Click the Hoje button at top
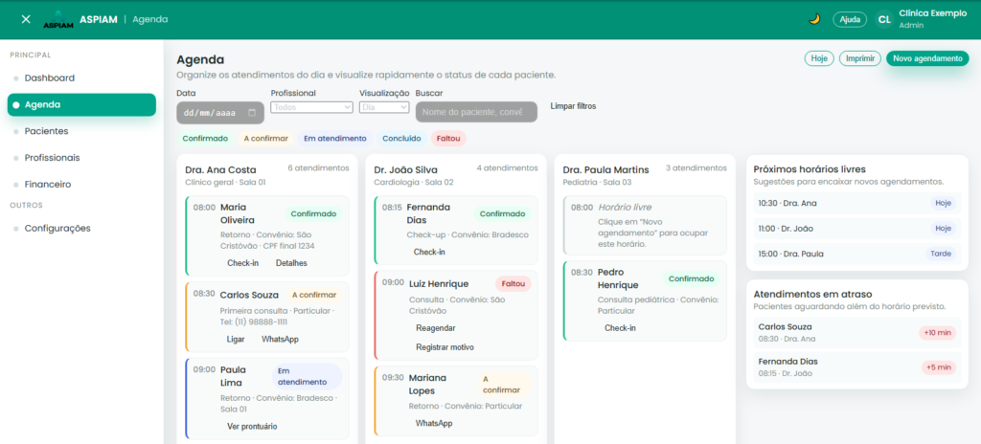981x444 pixels. click(x=819, y=58)
